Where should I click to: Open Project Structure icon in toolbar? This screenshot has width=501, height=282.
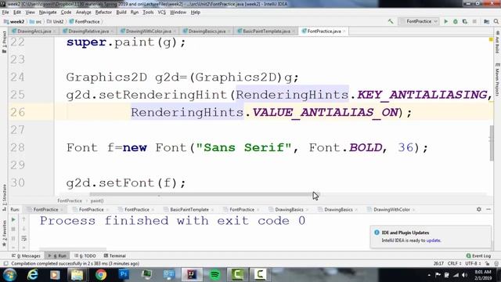point(486,21)
